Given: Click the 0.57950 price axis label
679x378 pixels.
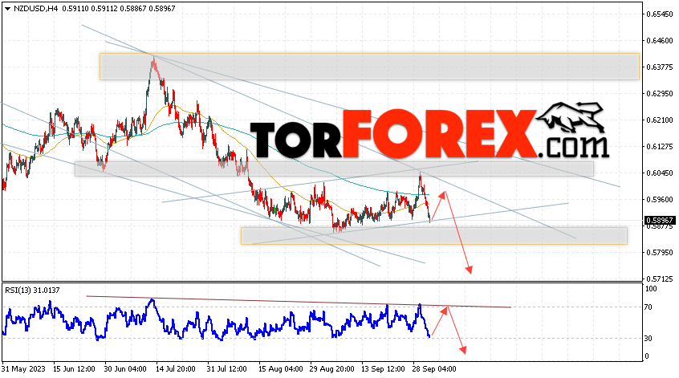Looking at the screenshot, I should click(660, 252).
